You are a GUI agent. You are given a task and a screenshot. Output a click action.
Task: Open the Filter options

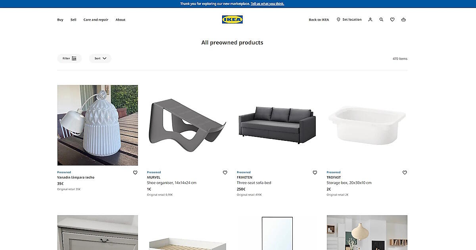[69, 58]
